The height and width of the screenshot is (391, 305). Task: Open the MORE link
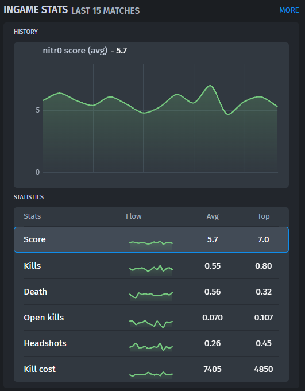click(x=289, y=10)
